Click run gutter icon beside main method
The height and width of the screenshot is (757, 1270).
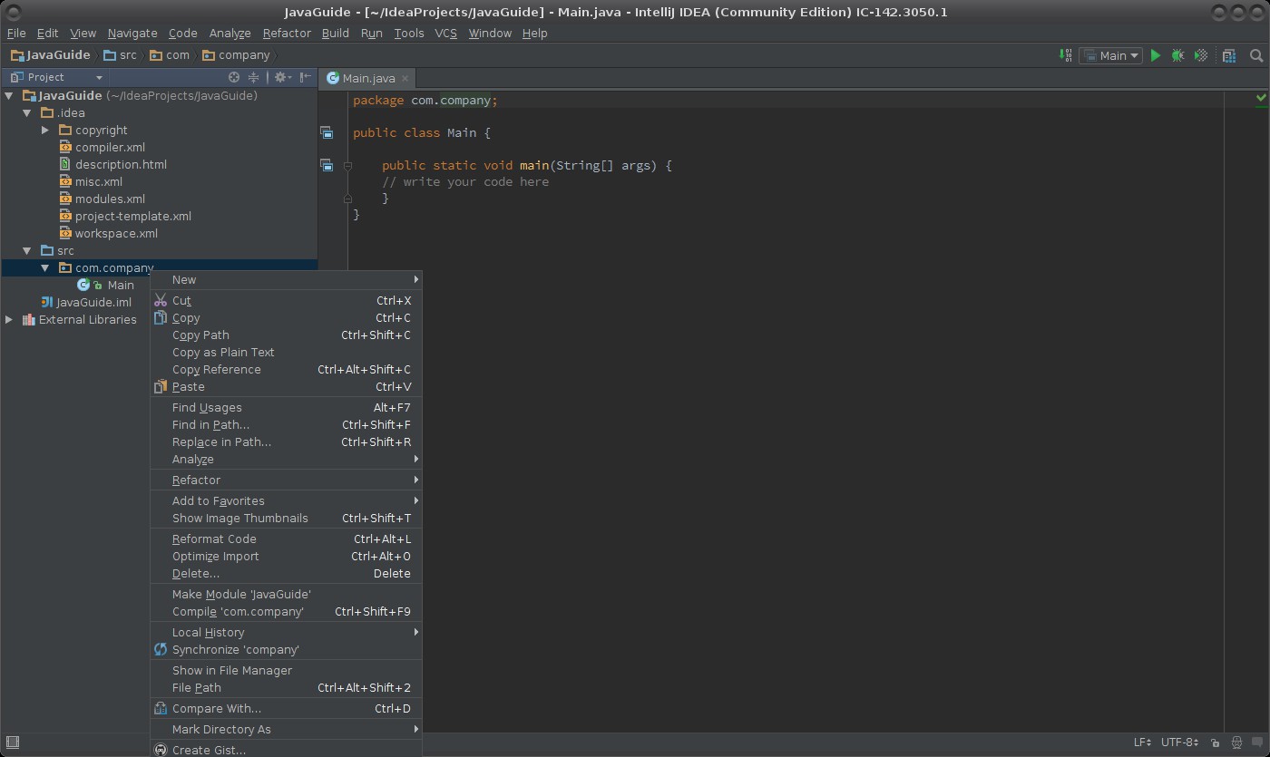pyautogui.click(x=327, y=165)
